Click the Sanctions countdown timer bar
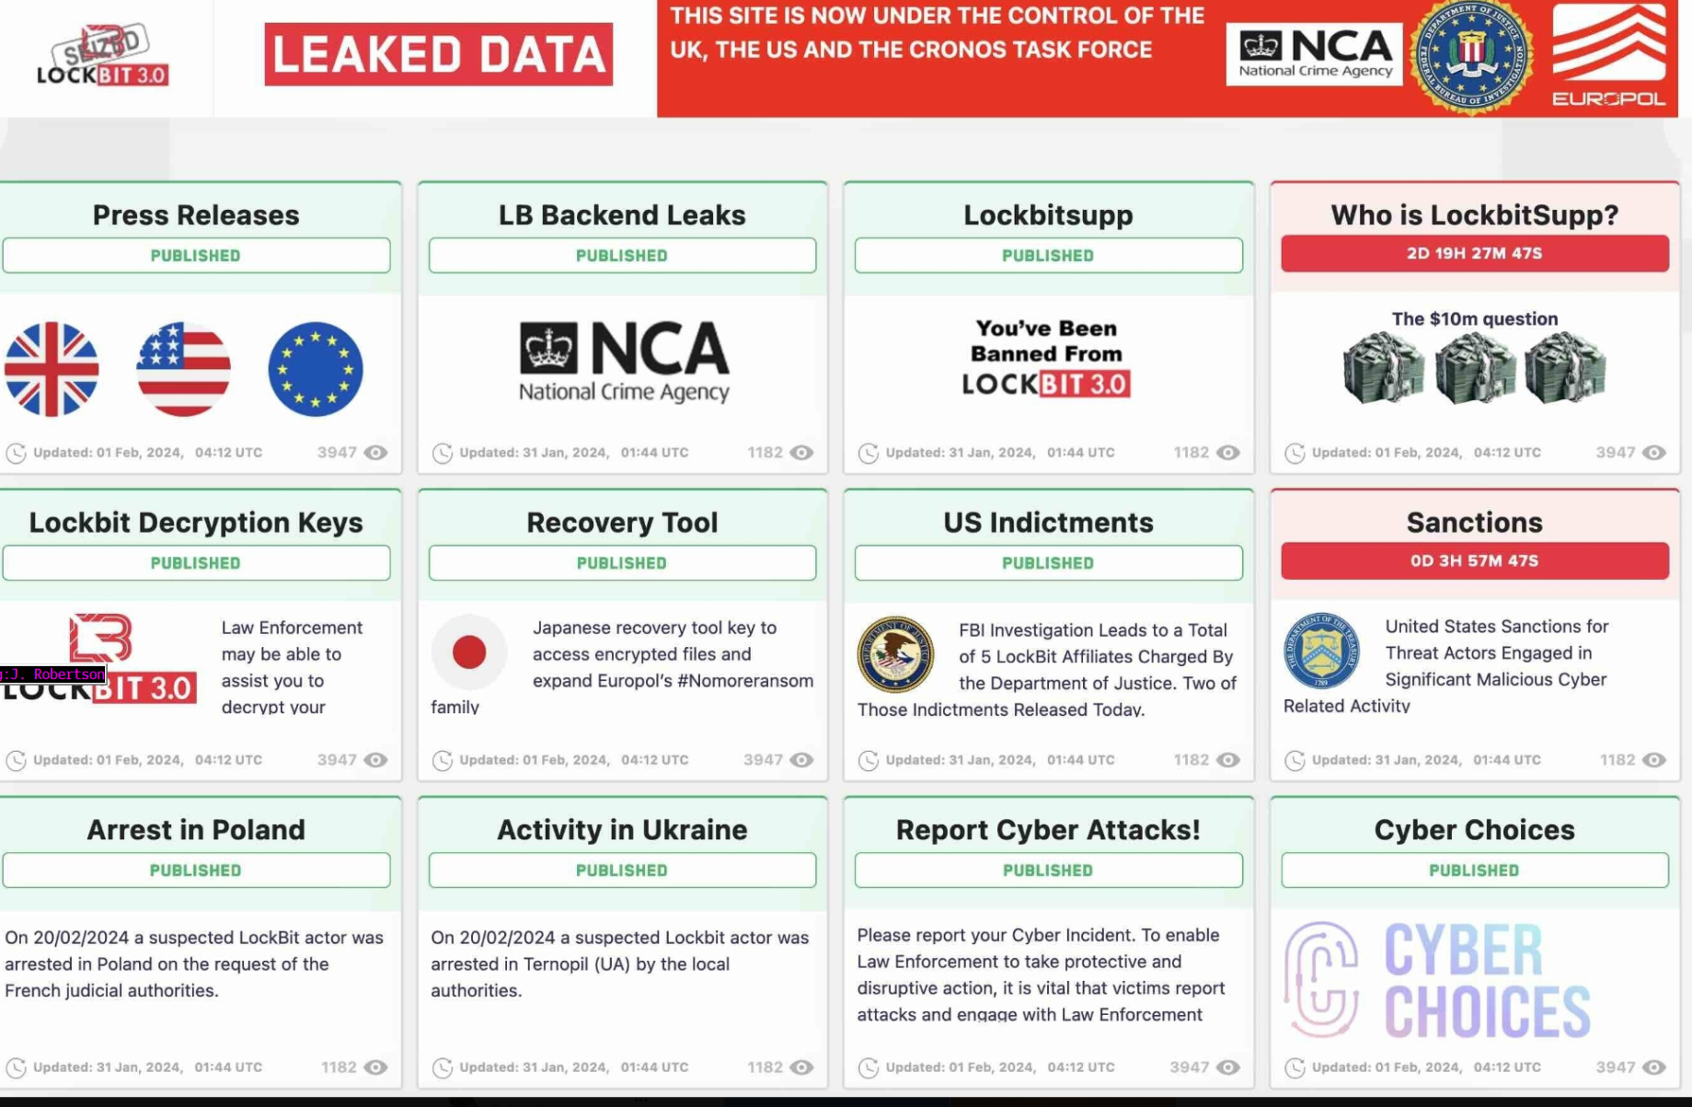The width and height of the screenshot is (1692, 1107). click(x=1474, y=561)
